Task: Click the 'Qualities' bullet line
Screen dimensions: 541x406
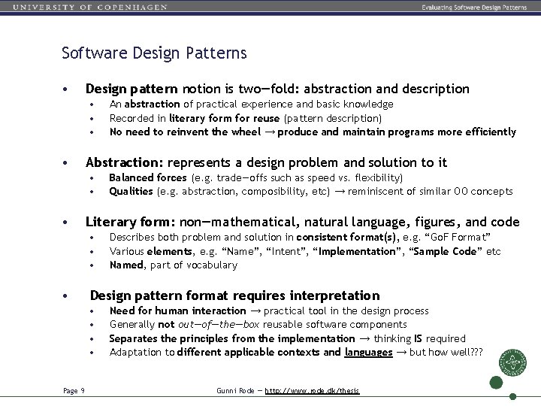Action: (x=311, y=192)
